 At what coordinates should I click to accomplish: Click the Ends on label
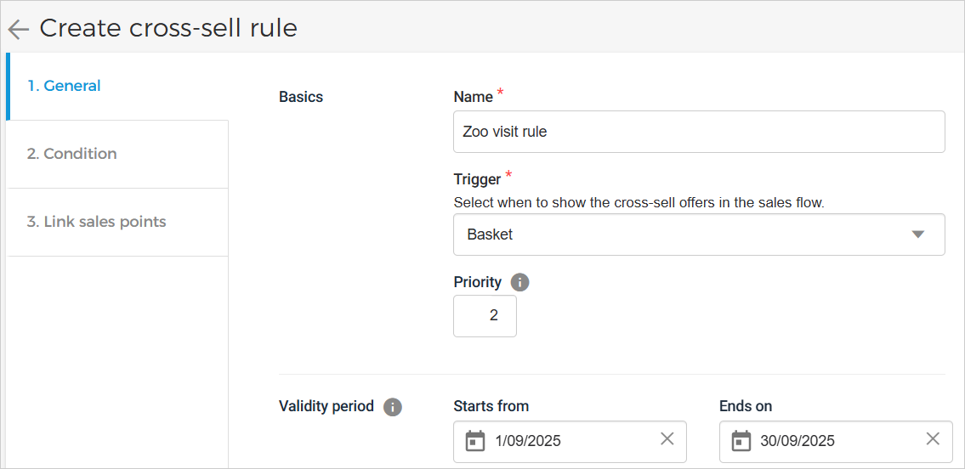tap(745, 406)
